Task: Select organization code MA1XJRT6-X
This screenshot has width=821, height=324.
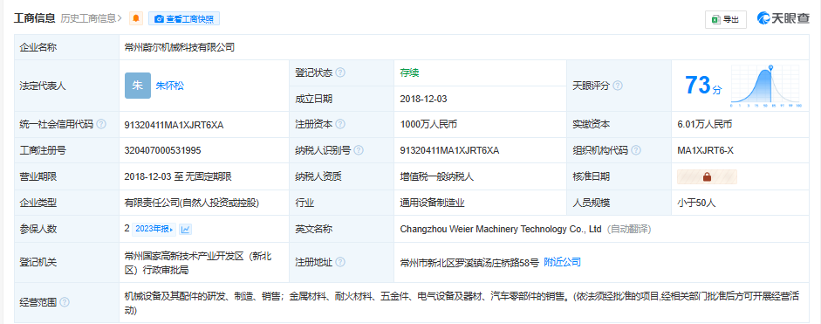Action: 705,150
